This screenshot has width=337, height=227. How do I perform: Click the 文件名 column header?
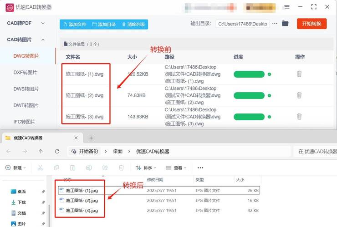point(73,57)
